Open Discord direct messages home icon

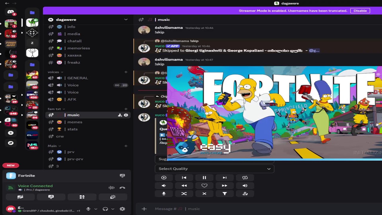coord(11,12)
